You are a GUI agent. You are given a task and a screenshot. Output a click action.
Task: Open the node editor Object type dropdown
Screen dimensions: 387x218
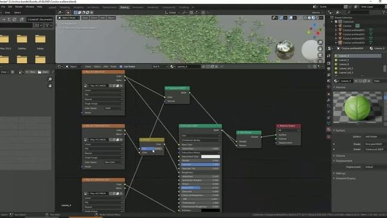click(x=73, y=67)
